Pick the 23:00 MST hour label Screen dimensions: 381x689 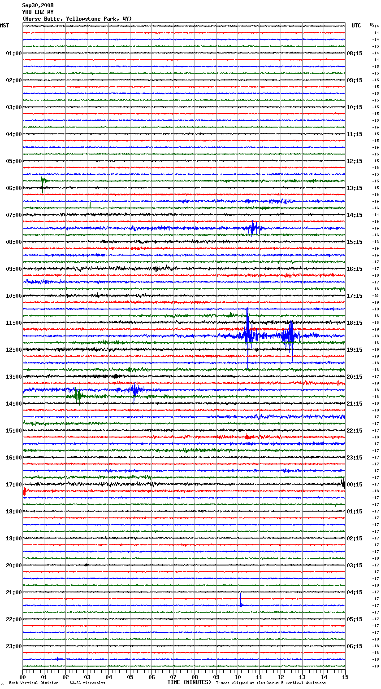point(13,646)
